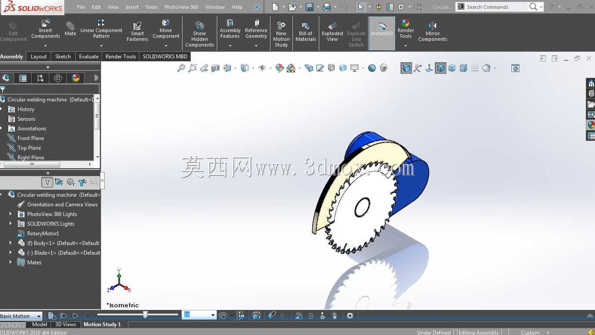Click the animation time slider handle
Viewport: 595px width, 335px height.
145,315
